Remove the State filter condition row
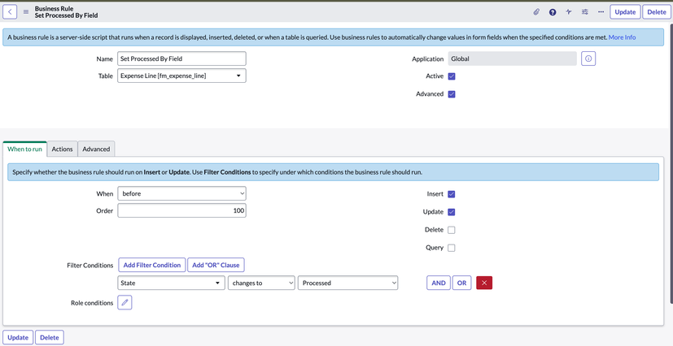This screenshot has height=346, width=673. coord(484,283)
